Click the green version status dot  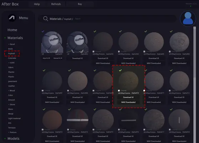coord(191,6)
